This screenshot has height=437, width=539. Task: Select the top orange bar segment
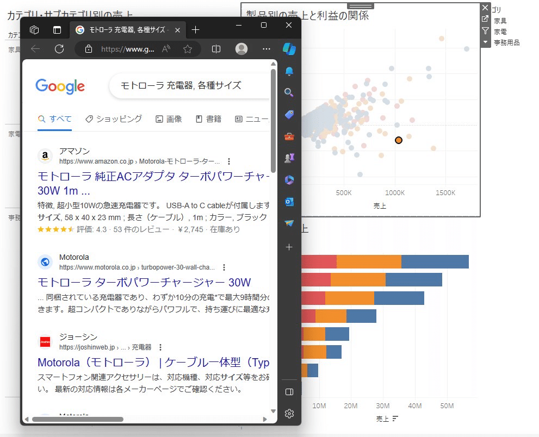pyautogui.click(x=369, y=262)
